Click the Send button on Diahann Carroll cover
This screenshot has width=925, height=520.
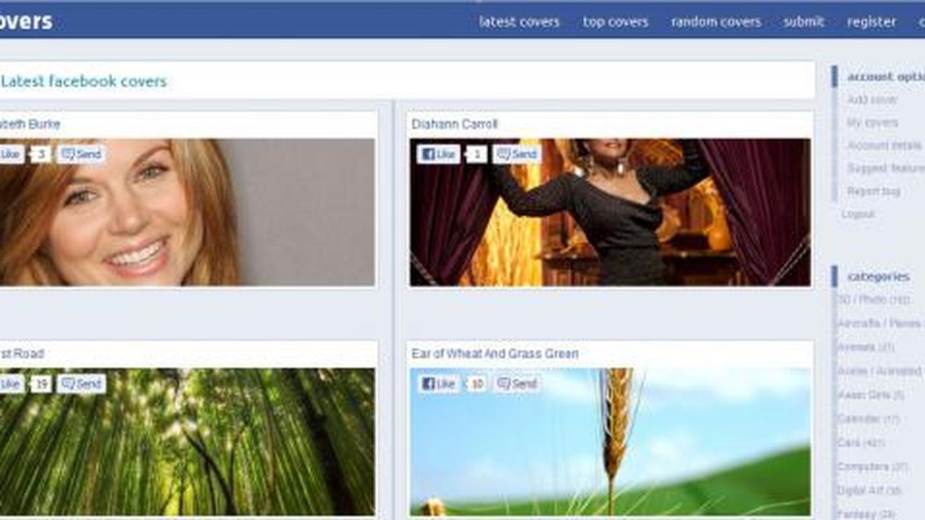(x=517, y=154)
